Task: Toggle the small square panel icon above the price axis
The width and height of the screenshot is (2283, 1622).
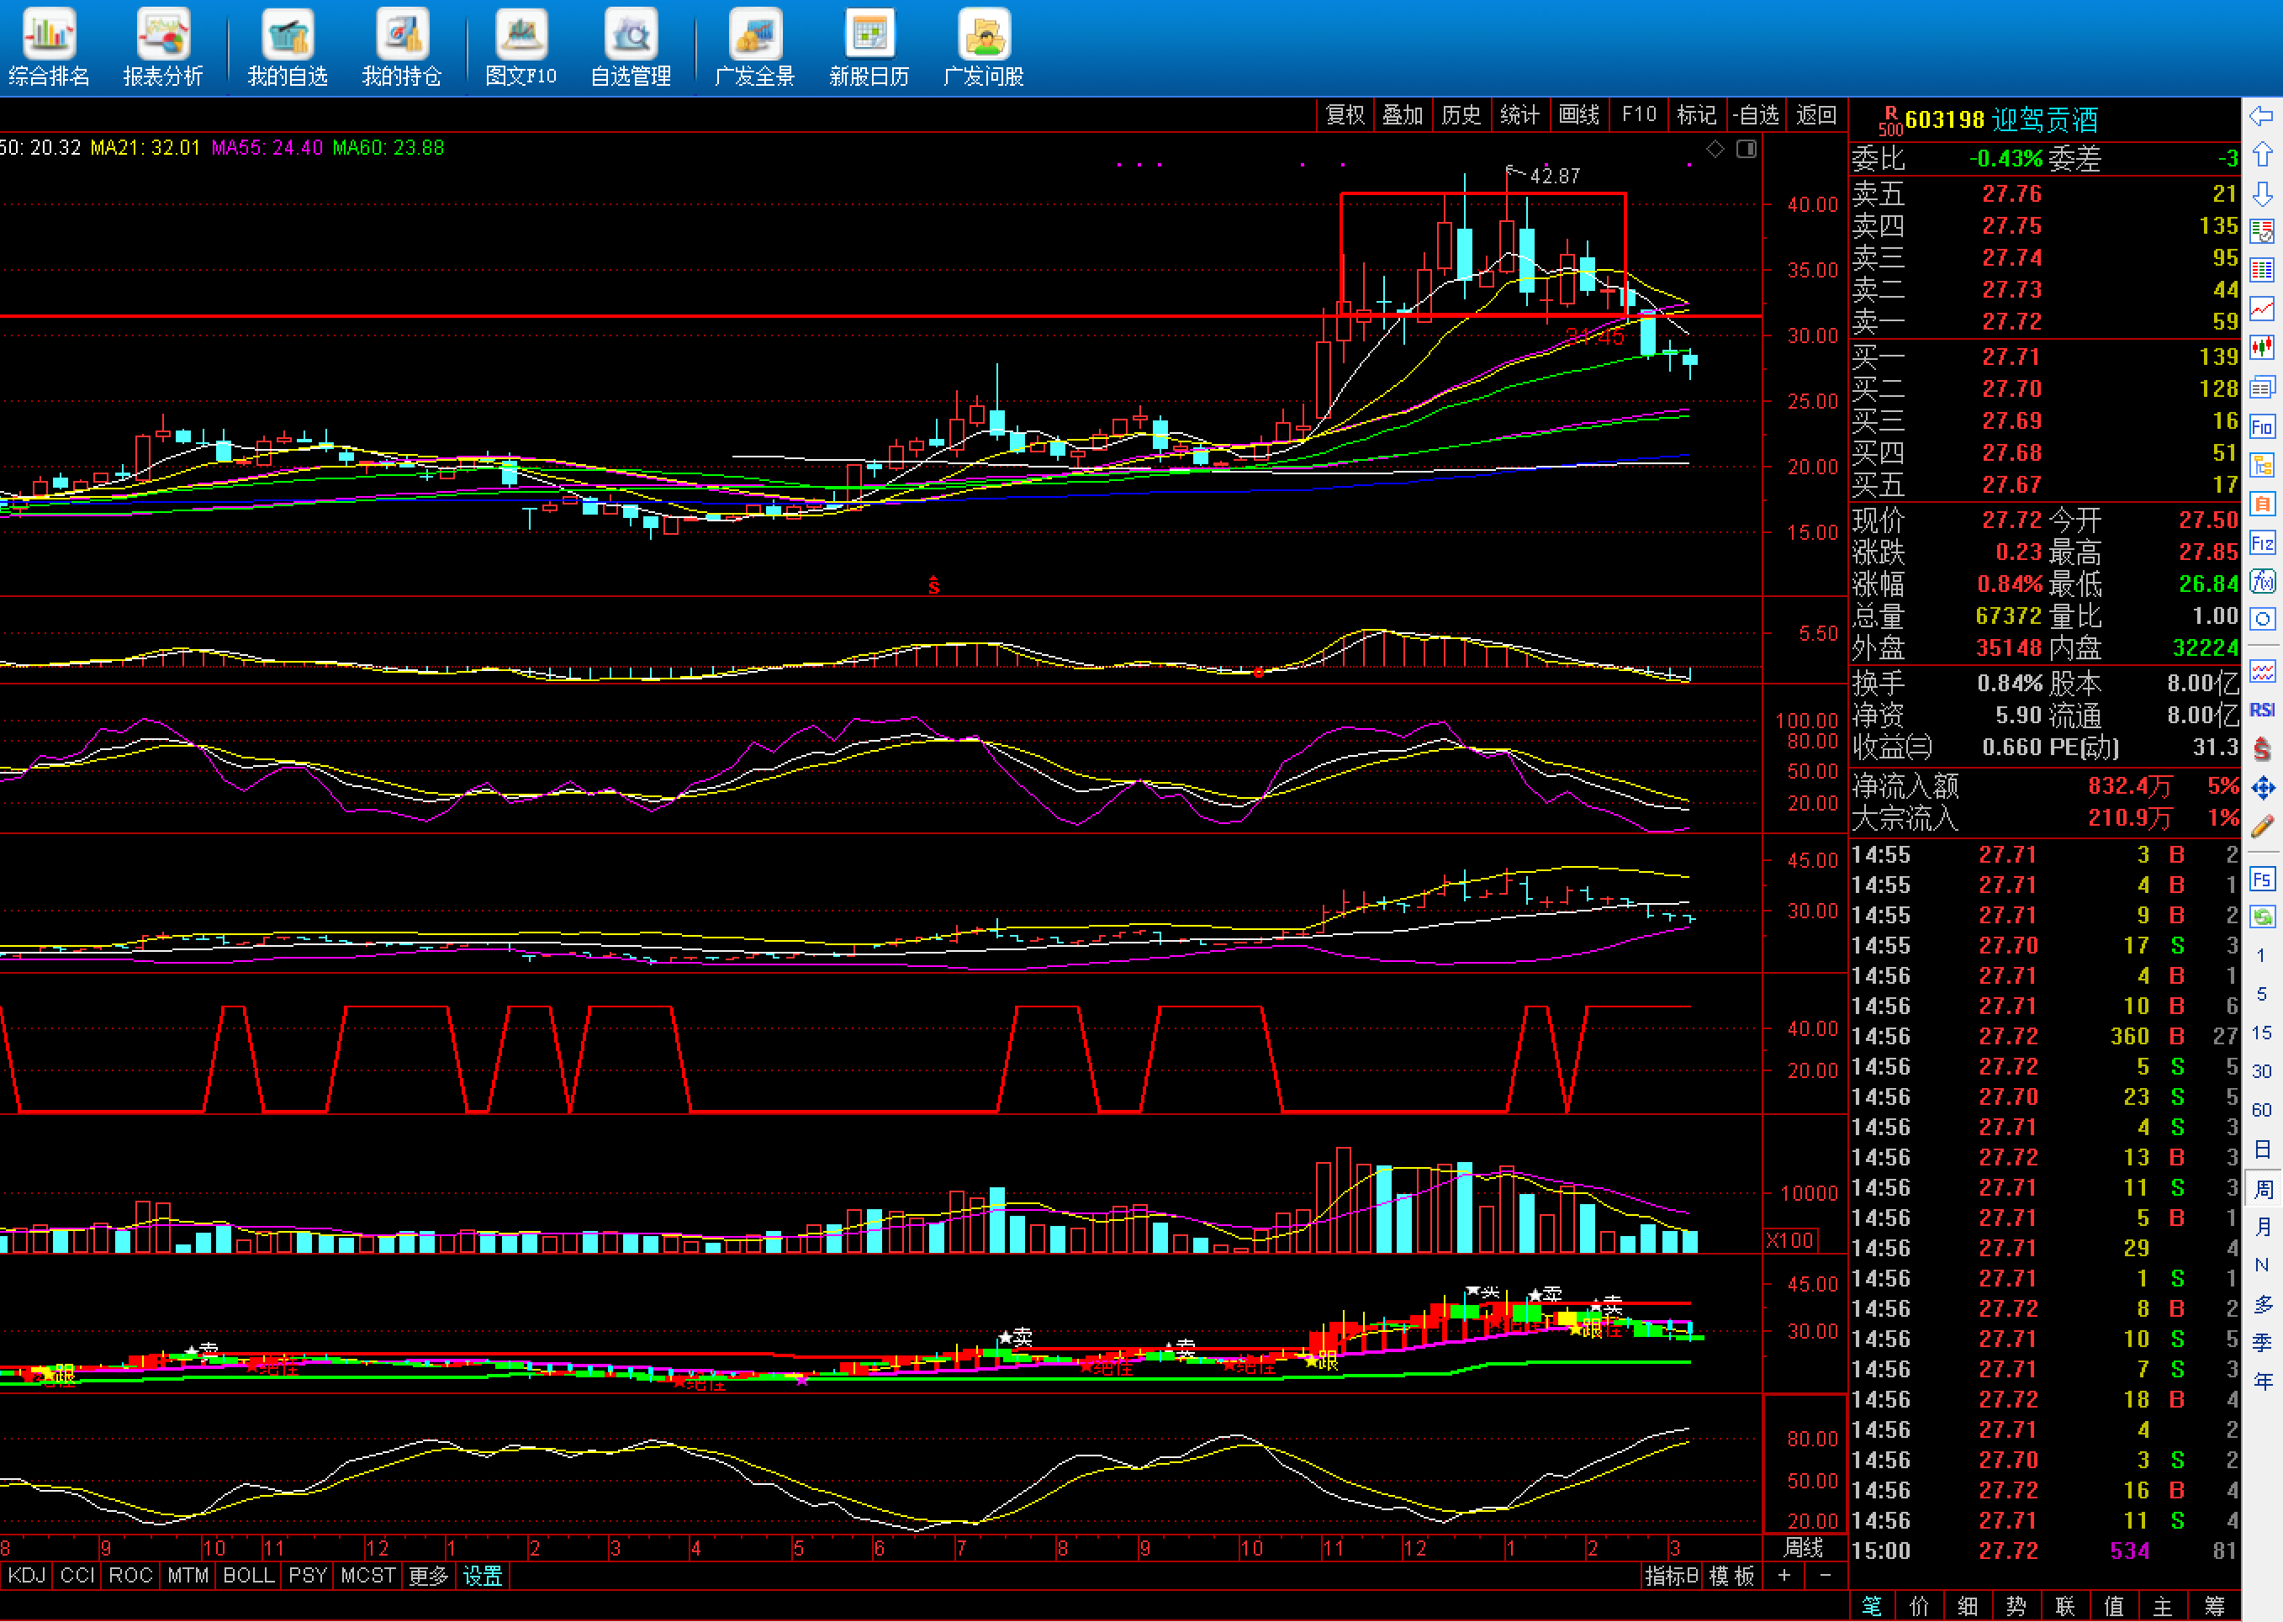Action: 1746,149
